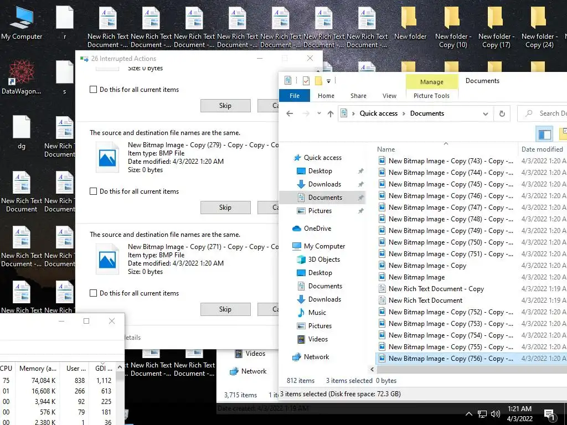Check the topmost 'Do this for all current items' box

[x=93, y=89]
